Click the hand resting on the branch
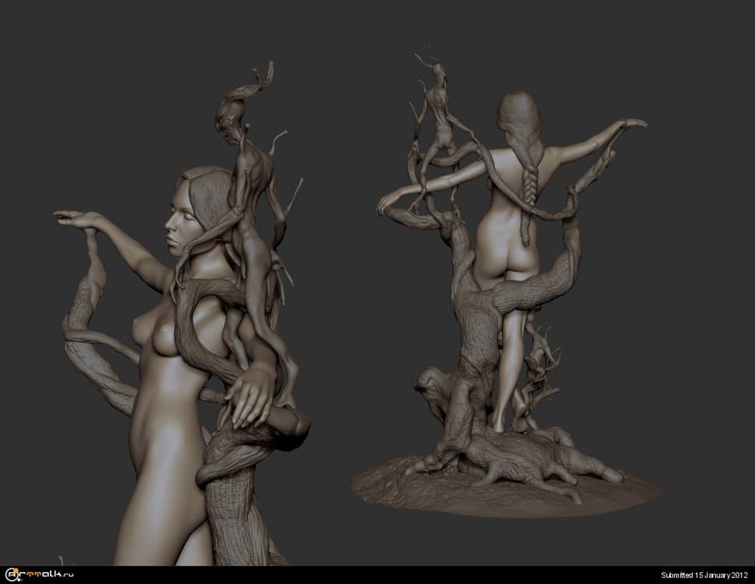The height and width of the screenshot is (584, 755). pyautogui.click(x=251, y=393)
